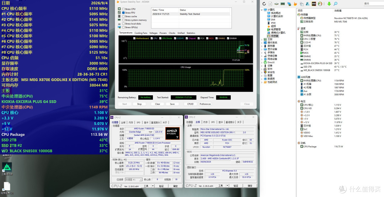Image resolution: width=384 pixels, height=197 pixels.
Task: Open the CPUID button panel
Action: (x=190, y=104)
